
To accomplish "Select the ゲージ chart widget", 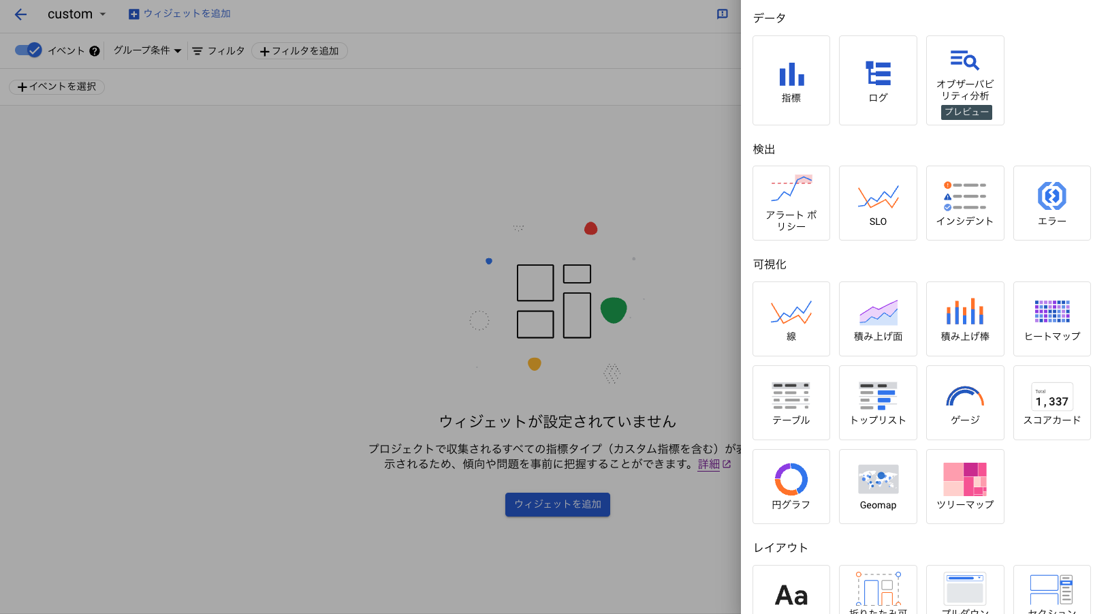I will (965, 402).
